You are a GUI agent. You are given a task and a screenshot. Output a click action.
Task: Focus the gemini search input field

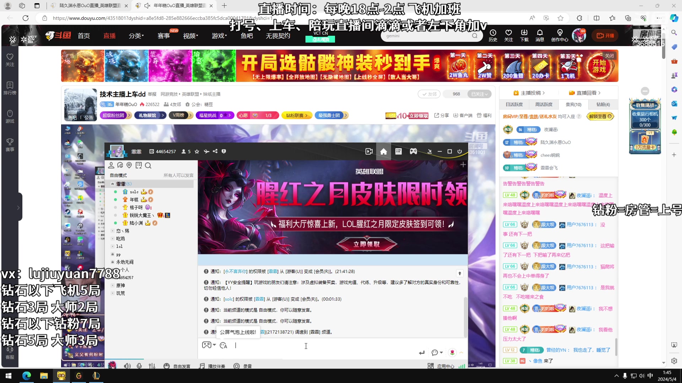pos(426,36)
